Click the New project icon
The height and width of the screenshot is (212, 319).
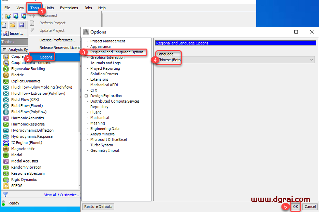coord(4,25)
